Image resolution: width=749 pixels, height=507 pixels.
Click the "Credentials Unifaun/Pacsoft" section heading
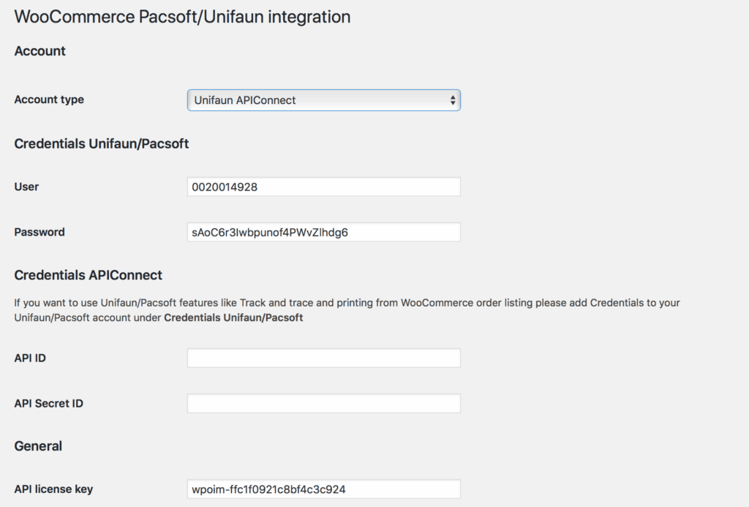click(102, 144)
